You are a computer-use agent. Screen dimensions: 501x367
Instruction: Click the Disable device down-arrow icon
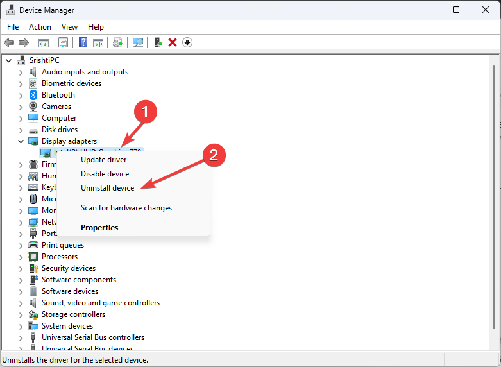pyautogui.click(x=187, y=42)
